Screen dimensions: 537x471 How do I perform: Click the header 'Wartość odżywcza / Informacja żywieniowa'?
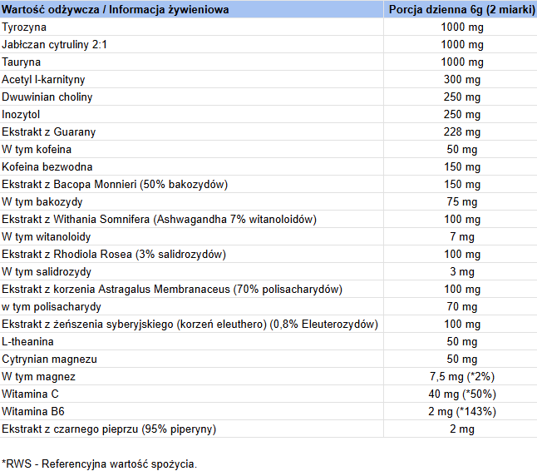pyautogui.click(x=115, y=10)
